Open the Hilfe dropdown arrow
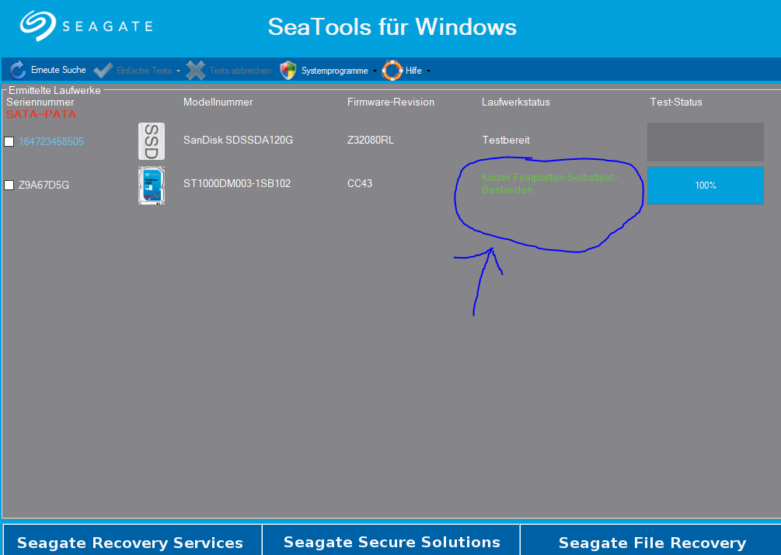This screenshot has width=781, height=555. tap(428, 71)
